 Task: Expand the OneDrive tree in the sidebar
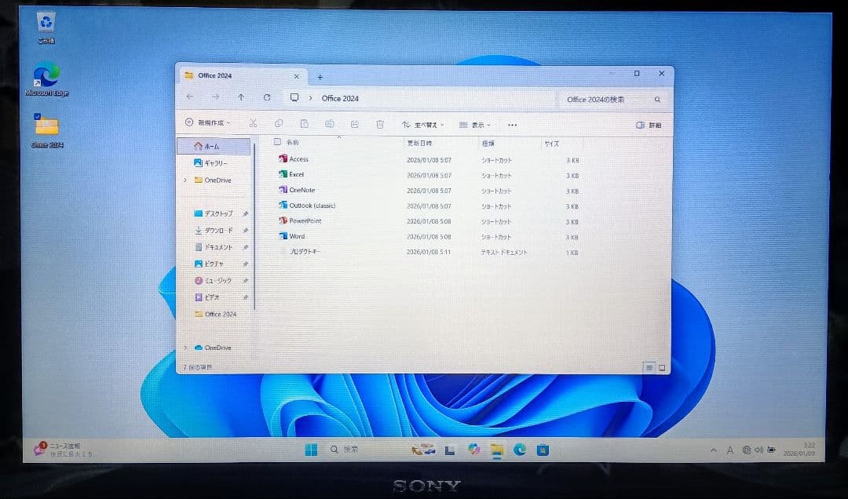tap(185, 180)
